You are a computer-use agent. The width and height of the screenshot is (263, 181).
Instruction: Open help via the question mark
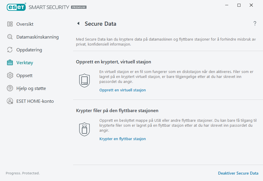click(255, 23)
